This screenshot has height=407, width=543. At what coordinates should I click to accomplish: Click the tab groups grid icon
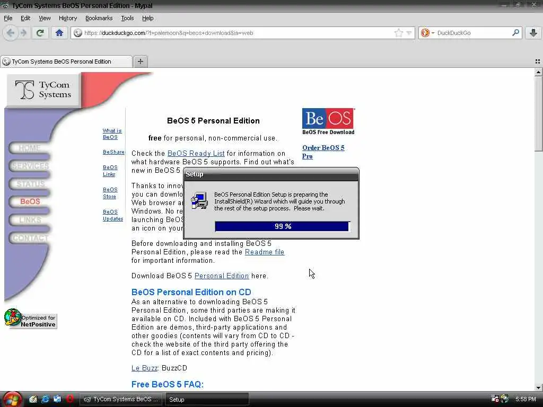pyautogui.click(x=538, y=61)
